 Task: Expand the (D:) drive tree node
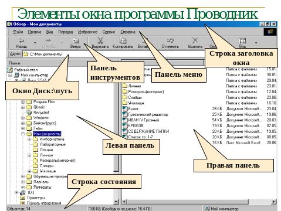(x=16, y=192)
